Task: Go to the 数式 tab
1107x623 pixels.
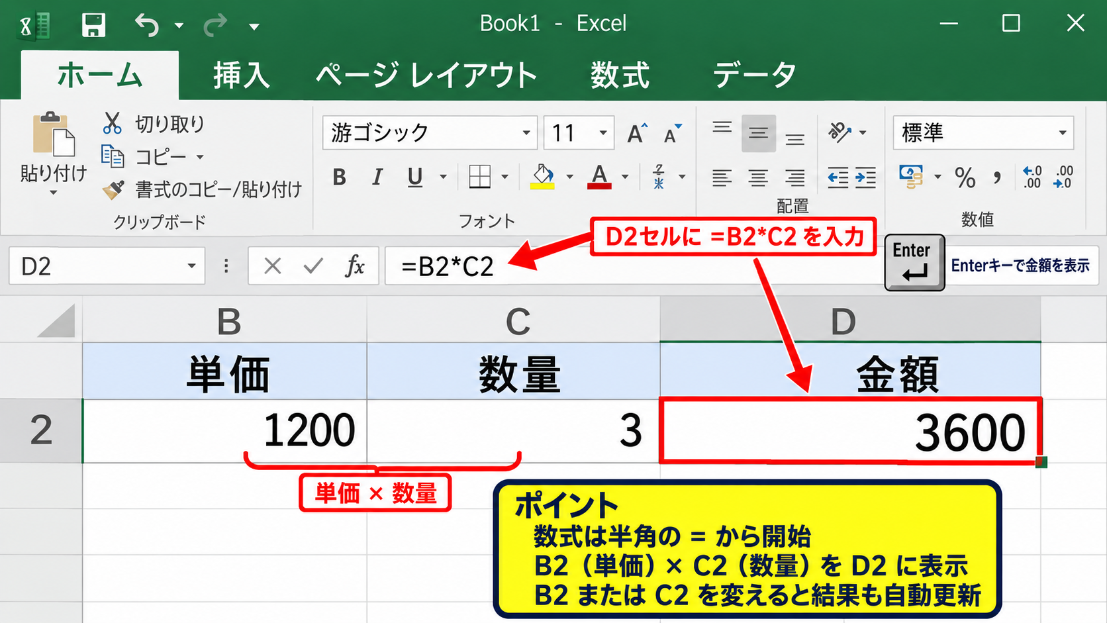Action: pyautogui.click(x=620, y=75)
